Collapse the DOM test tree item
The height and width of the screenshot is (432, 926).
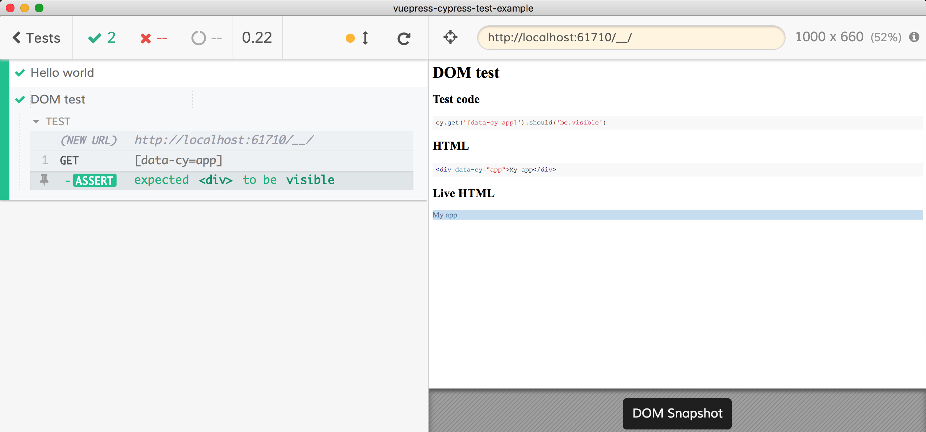tap(58, 99)
